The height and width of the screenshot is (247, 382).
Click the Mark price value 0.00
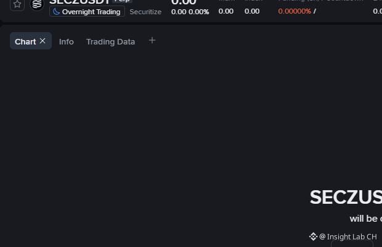tap(226, 11)
